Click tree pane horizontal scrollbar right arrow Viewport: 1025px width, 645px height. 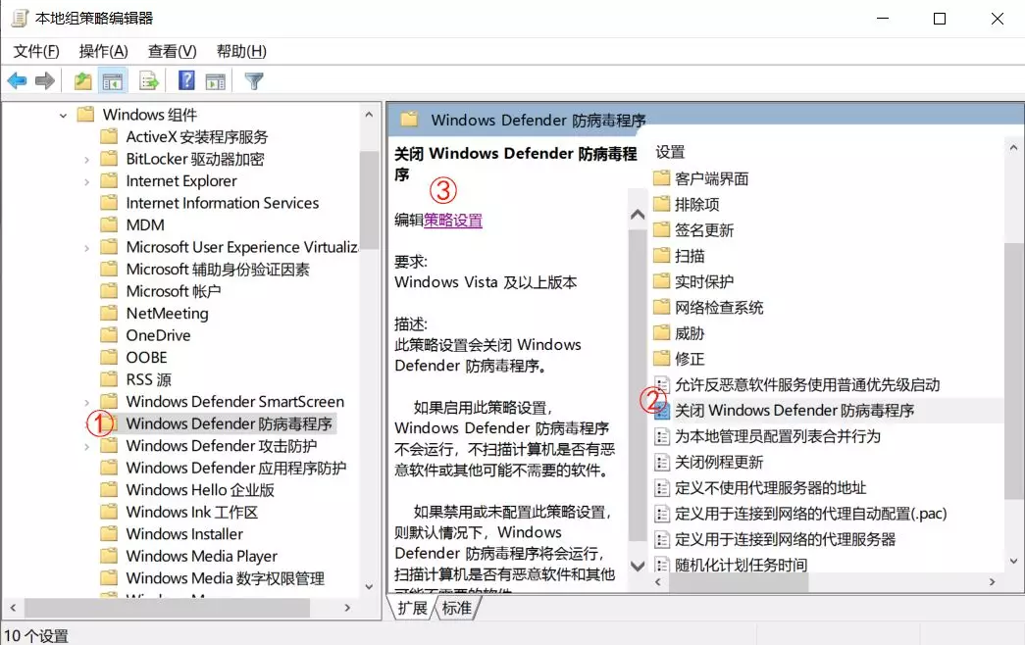347,608
